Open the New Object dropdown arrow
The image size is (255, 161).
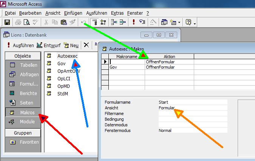(x=179, y=22)
